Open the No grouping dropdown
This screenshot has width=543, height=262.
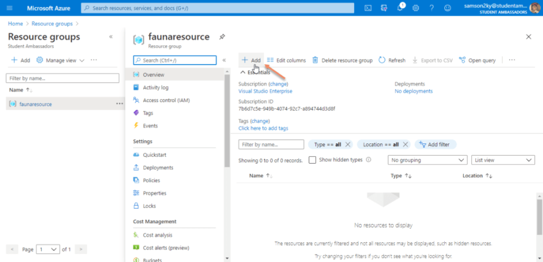(x=428, y=160)
